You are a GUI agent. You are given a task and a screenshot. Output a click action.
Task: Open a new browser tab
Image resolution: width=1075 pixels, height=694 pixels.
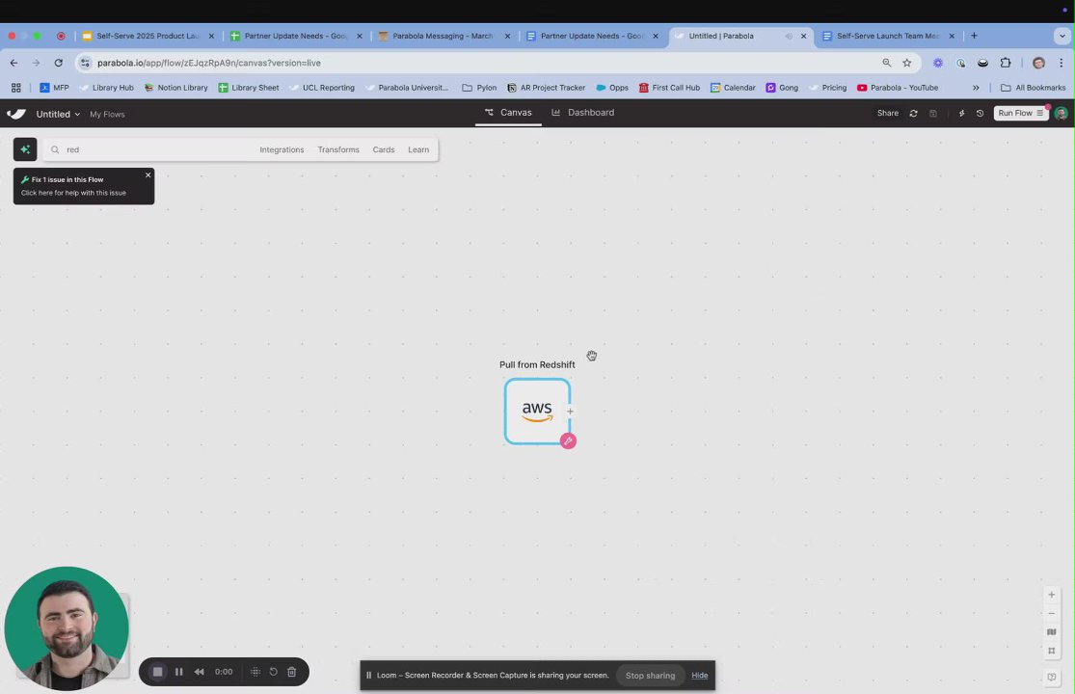[x=974, y=36]
